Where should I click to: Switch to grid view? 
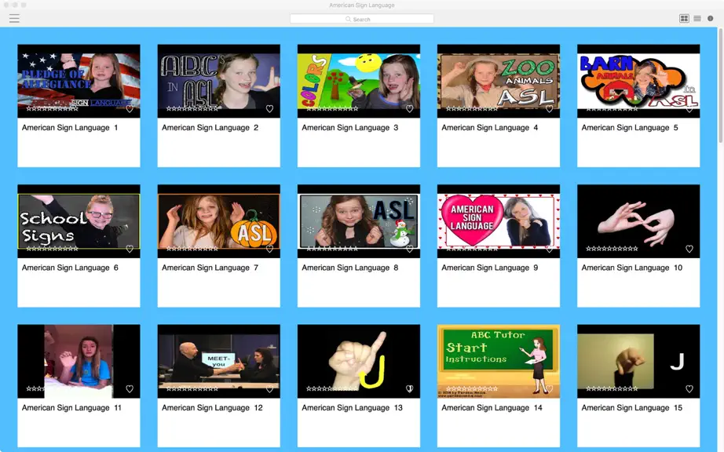(684, 19)
